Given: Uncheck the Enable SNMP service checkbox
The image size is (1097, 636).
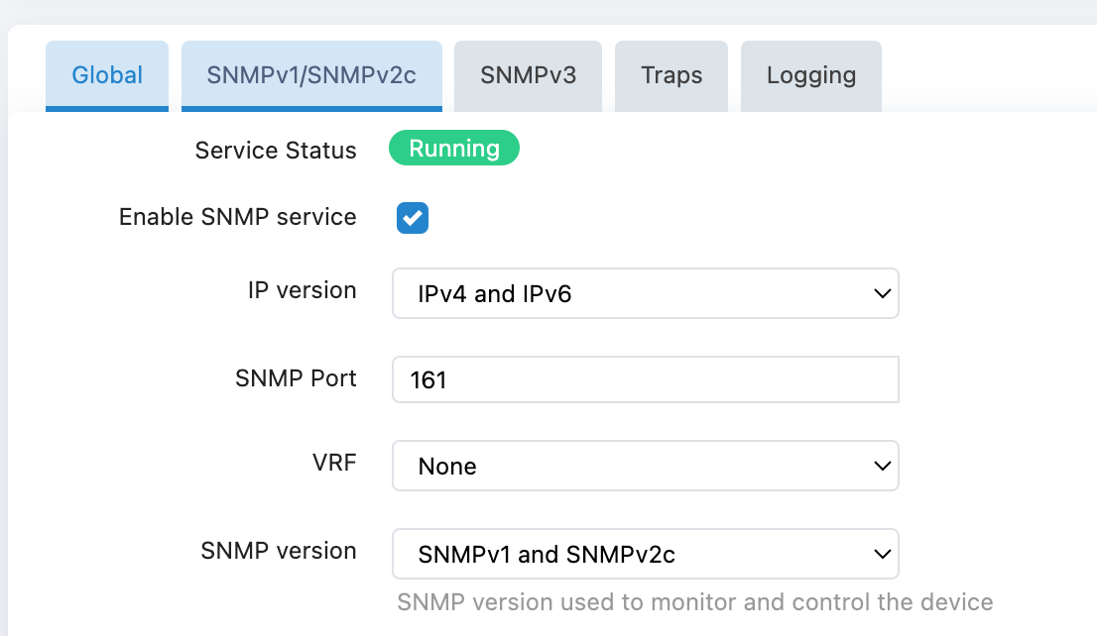Looking at the screenshot, I should click(413, 218).
